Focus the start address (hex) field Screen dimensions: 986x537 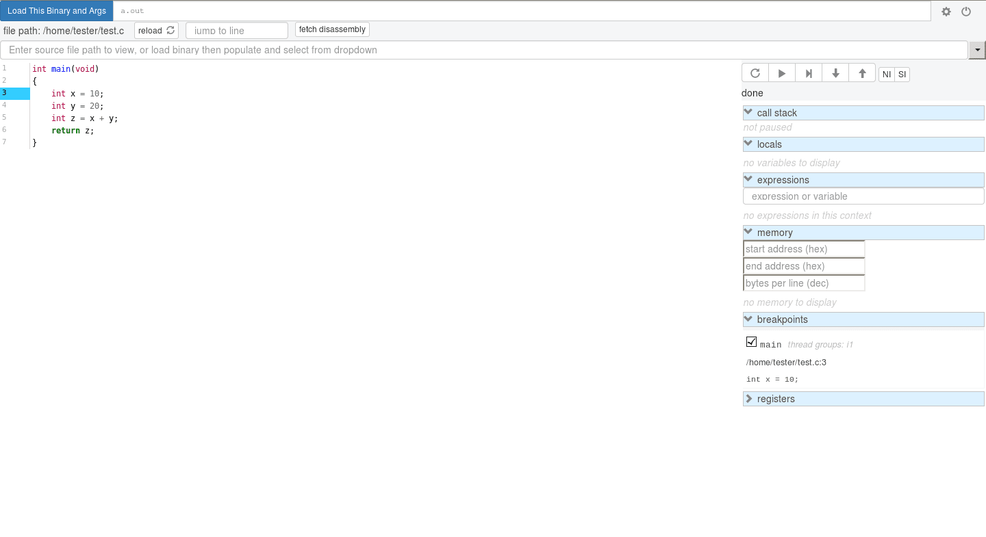pyautogui.click(x=804, y=249)
